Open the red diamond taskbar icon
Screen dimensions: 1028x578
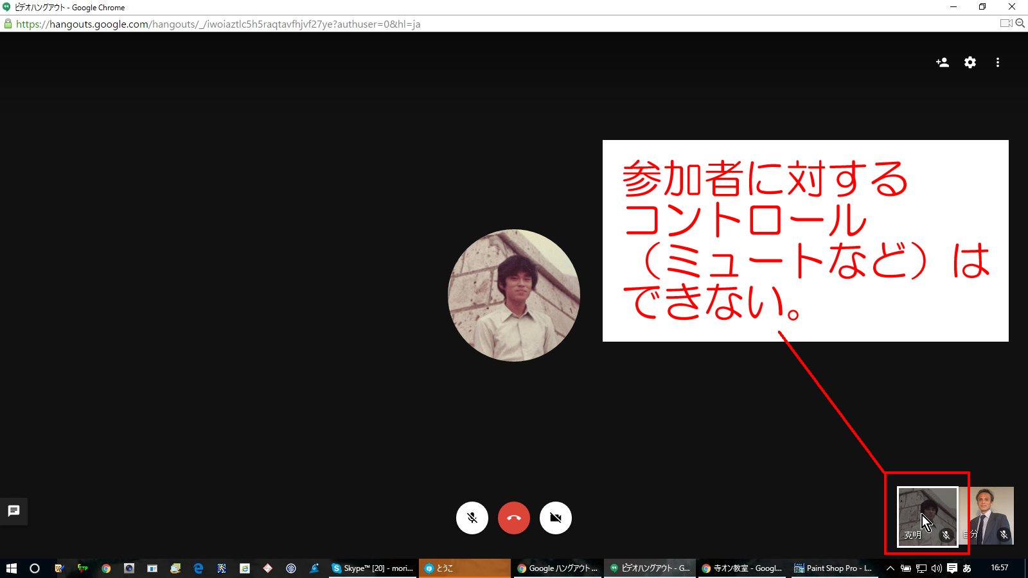pyautogui.click(x=268, y=568)
